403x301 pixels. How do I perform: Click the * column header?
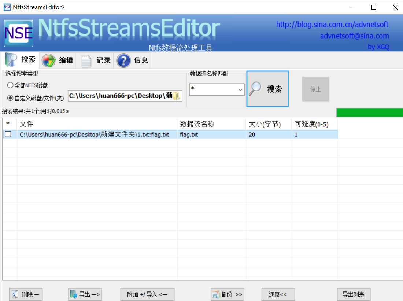pyautogui.click(x=10, y=124)
